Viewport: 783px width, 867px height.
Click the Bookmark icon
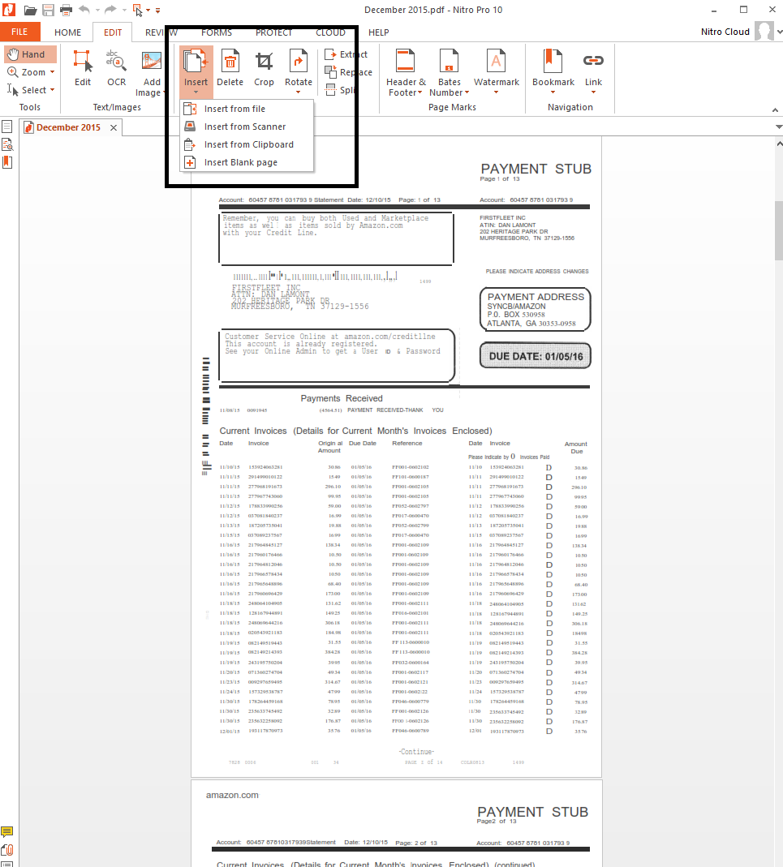click(x=553, y=61)
